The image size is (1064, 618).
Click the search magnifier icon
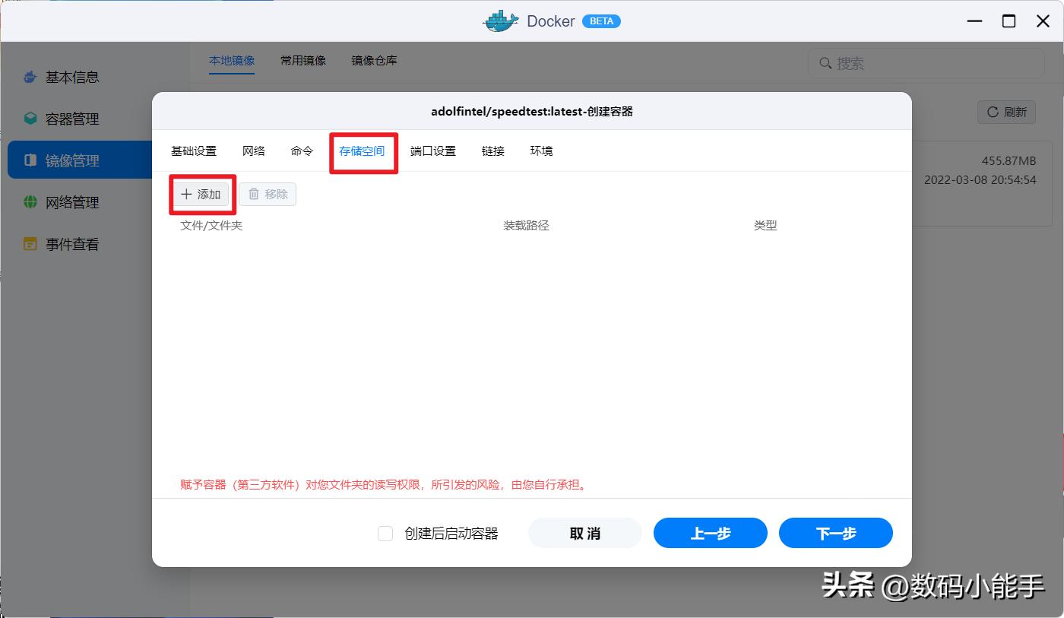(825, 64)
